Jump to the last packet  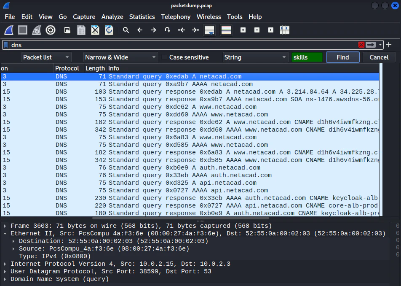click(195, 30)
